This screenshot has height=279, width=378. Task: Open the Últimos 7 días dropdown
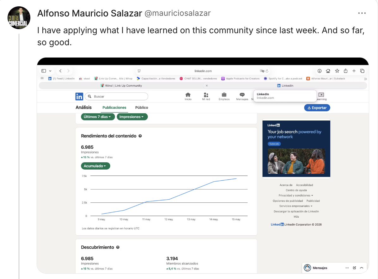[98, 117]
